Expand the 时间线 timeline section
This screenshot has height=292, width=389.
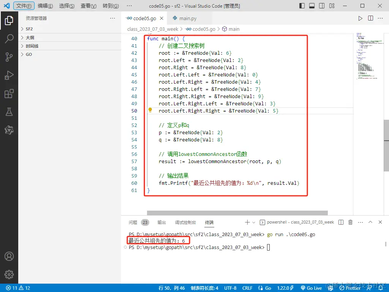point(70,46)
